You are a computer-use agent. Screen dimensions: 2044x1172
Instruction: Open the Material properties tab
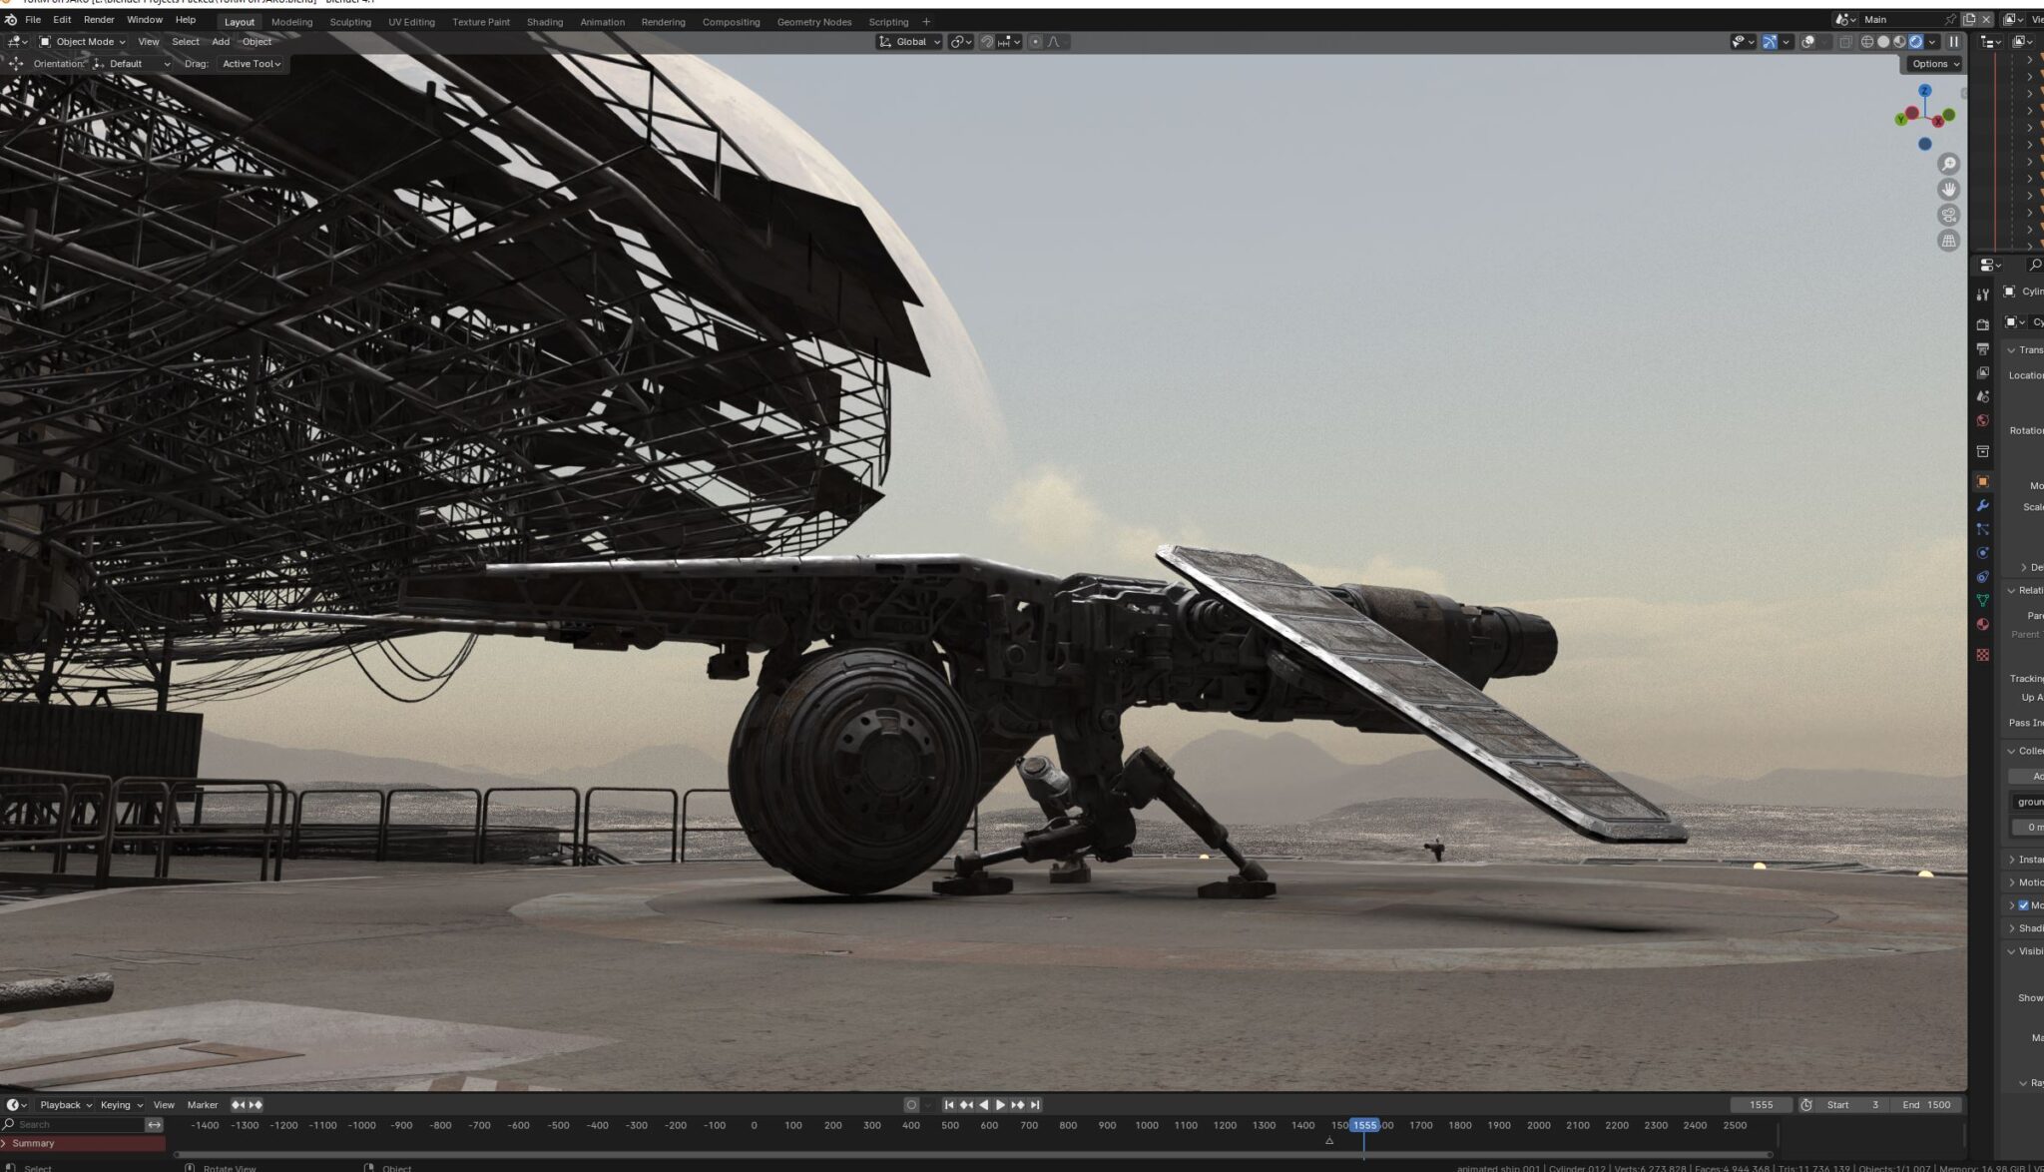coord(1983,625)
